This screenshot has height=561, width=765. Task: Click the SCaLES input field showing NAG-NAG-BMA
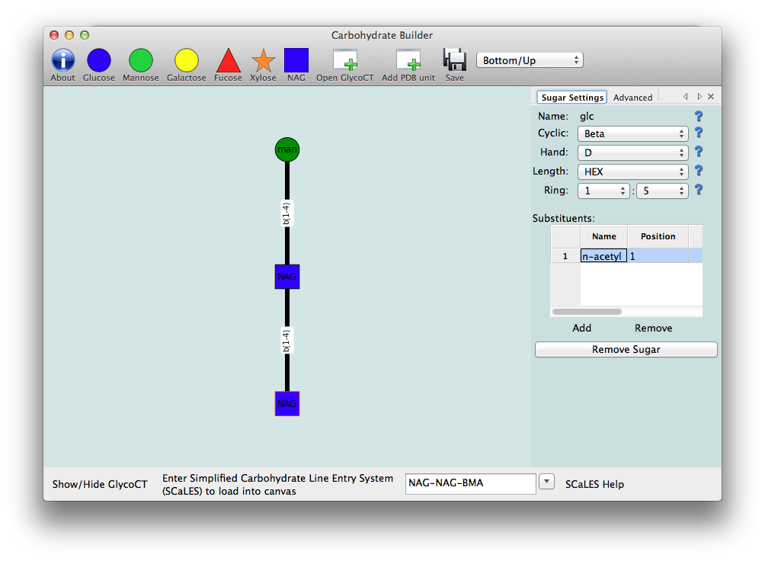(470, 483)
